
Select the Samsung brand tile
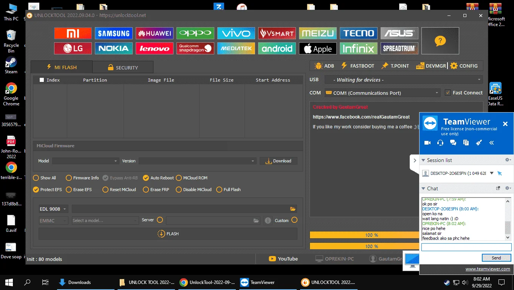tap(113, 33)
